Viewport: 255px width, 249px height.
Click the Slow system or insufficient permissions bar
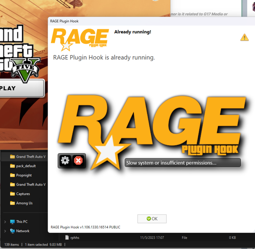[x=183, y=163]
